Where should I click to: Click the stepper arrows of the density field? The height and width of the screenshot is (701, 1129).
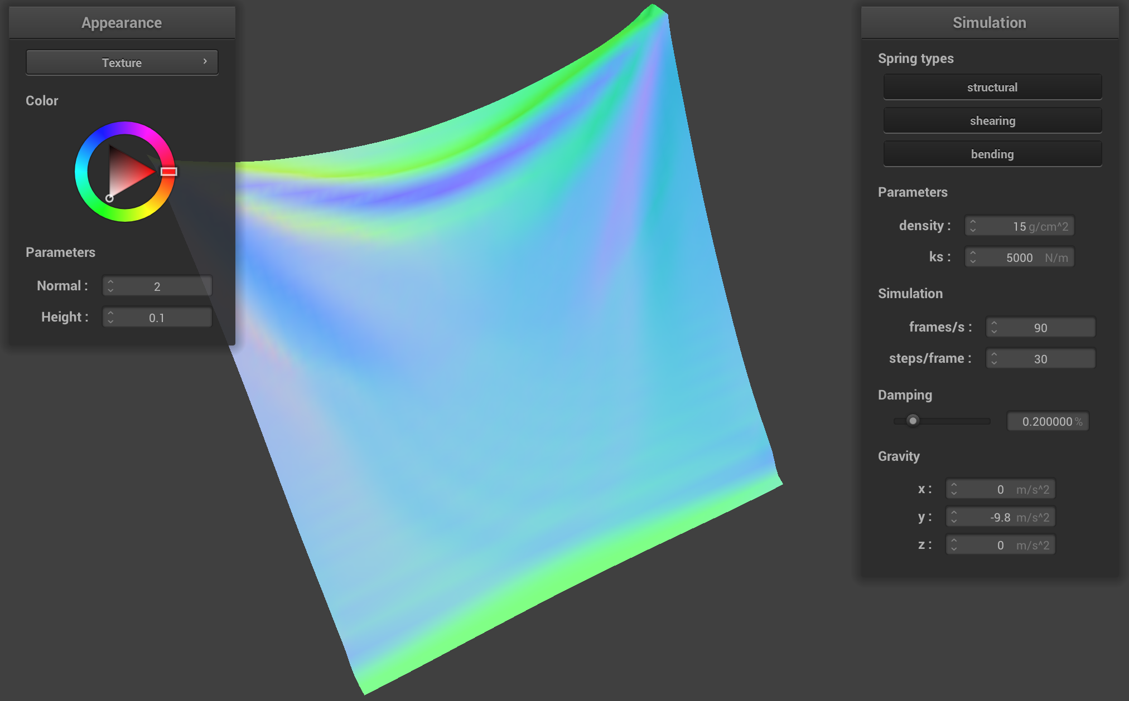(x=973, y=226)
